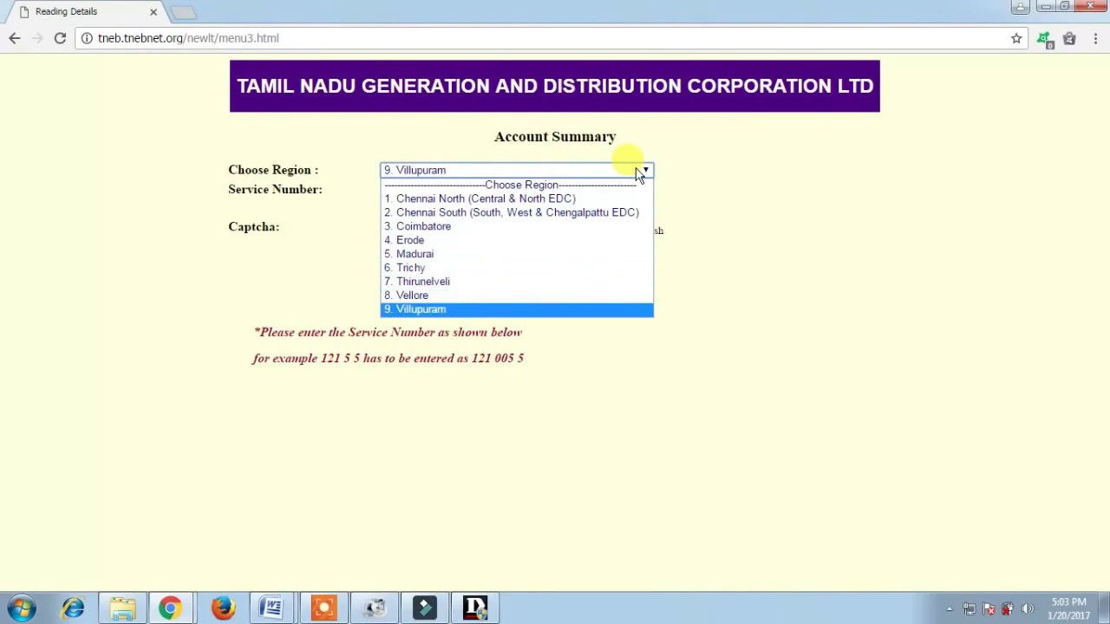This screenshot has width=1110, height=624.
Task: Close the Reading Details tab
Action: tap(153, 11)
